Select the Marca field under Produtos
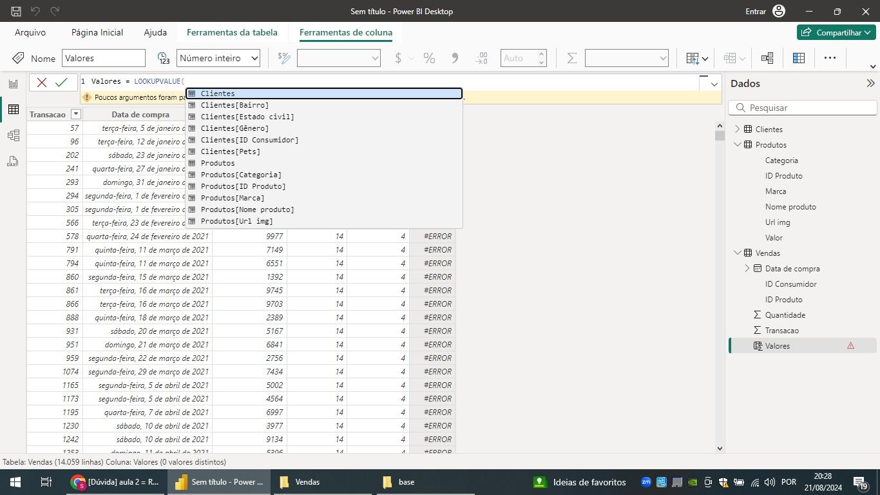The width and height of the screenshot is (880, 495). (x=775, y=191)
